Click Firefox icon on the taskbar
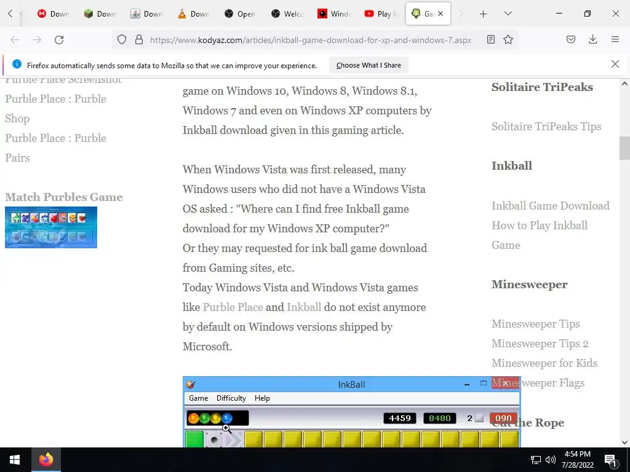Viewport: 630px width, 472px height. pyautogui.click(x=46, y=460)
